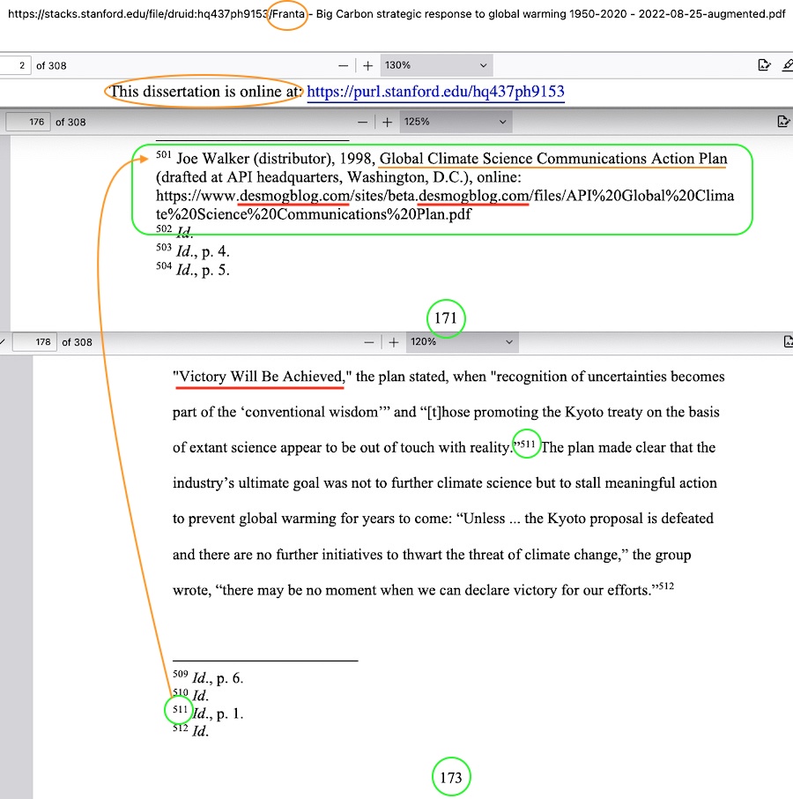793x799 pixels.
Task: Zoom out in the 130% toolbar
Action: pyautogui.click(x=344, y=66)
